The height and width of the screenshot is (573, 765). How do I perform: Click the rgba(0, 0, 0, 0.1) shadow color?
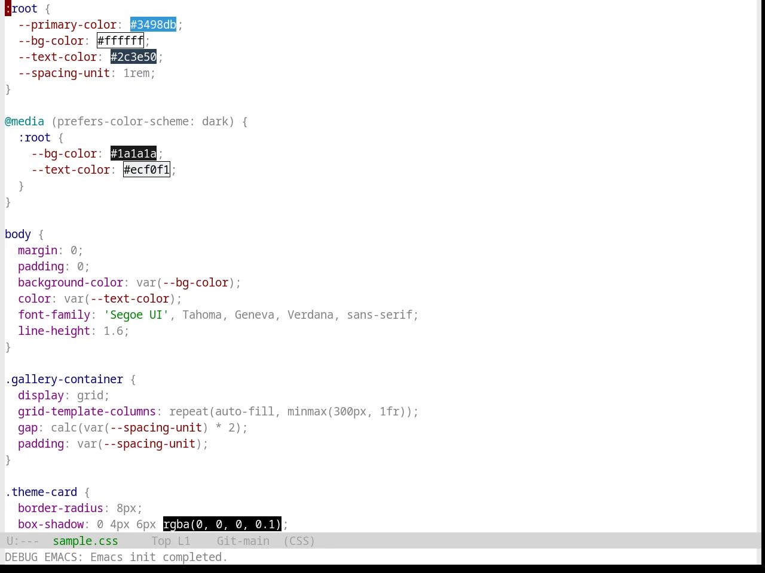(x=222, y=524)
